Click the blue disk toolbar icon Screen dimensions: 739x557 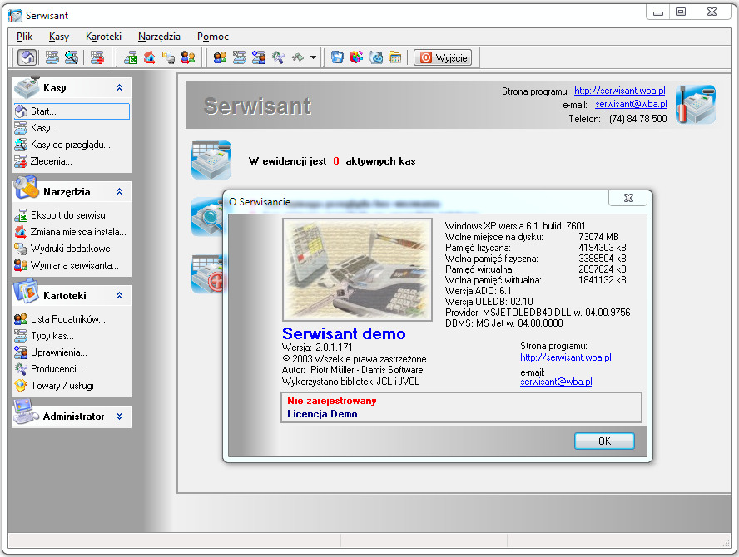337,58
